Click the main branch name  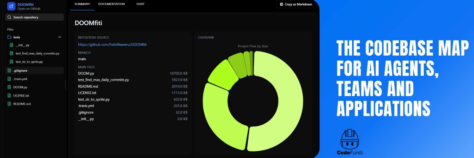coord(82,59)
